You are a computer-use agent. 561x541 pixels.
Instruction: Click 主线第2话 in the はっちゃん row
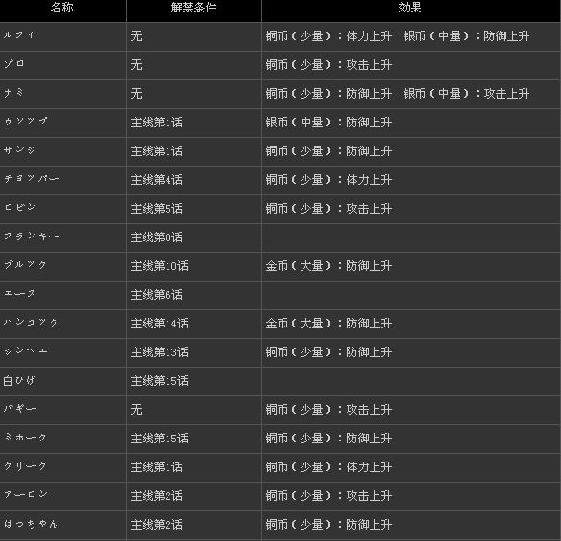(157, 525)
